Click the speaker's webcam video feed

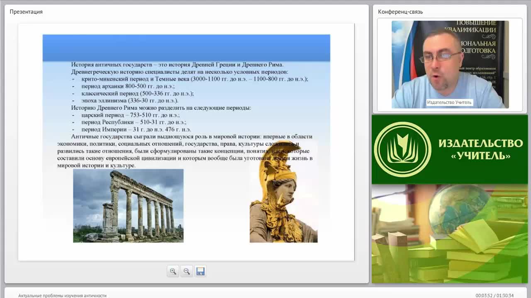tap(450, 65)
